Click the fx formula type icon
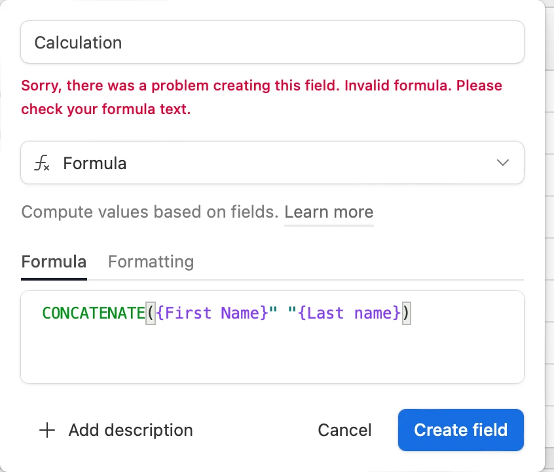 42,163
